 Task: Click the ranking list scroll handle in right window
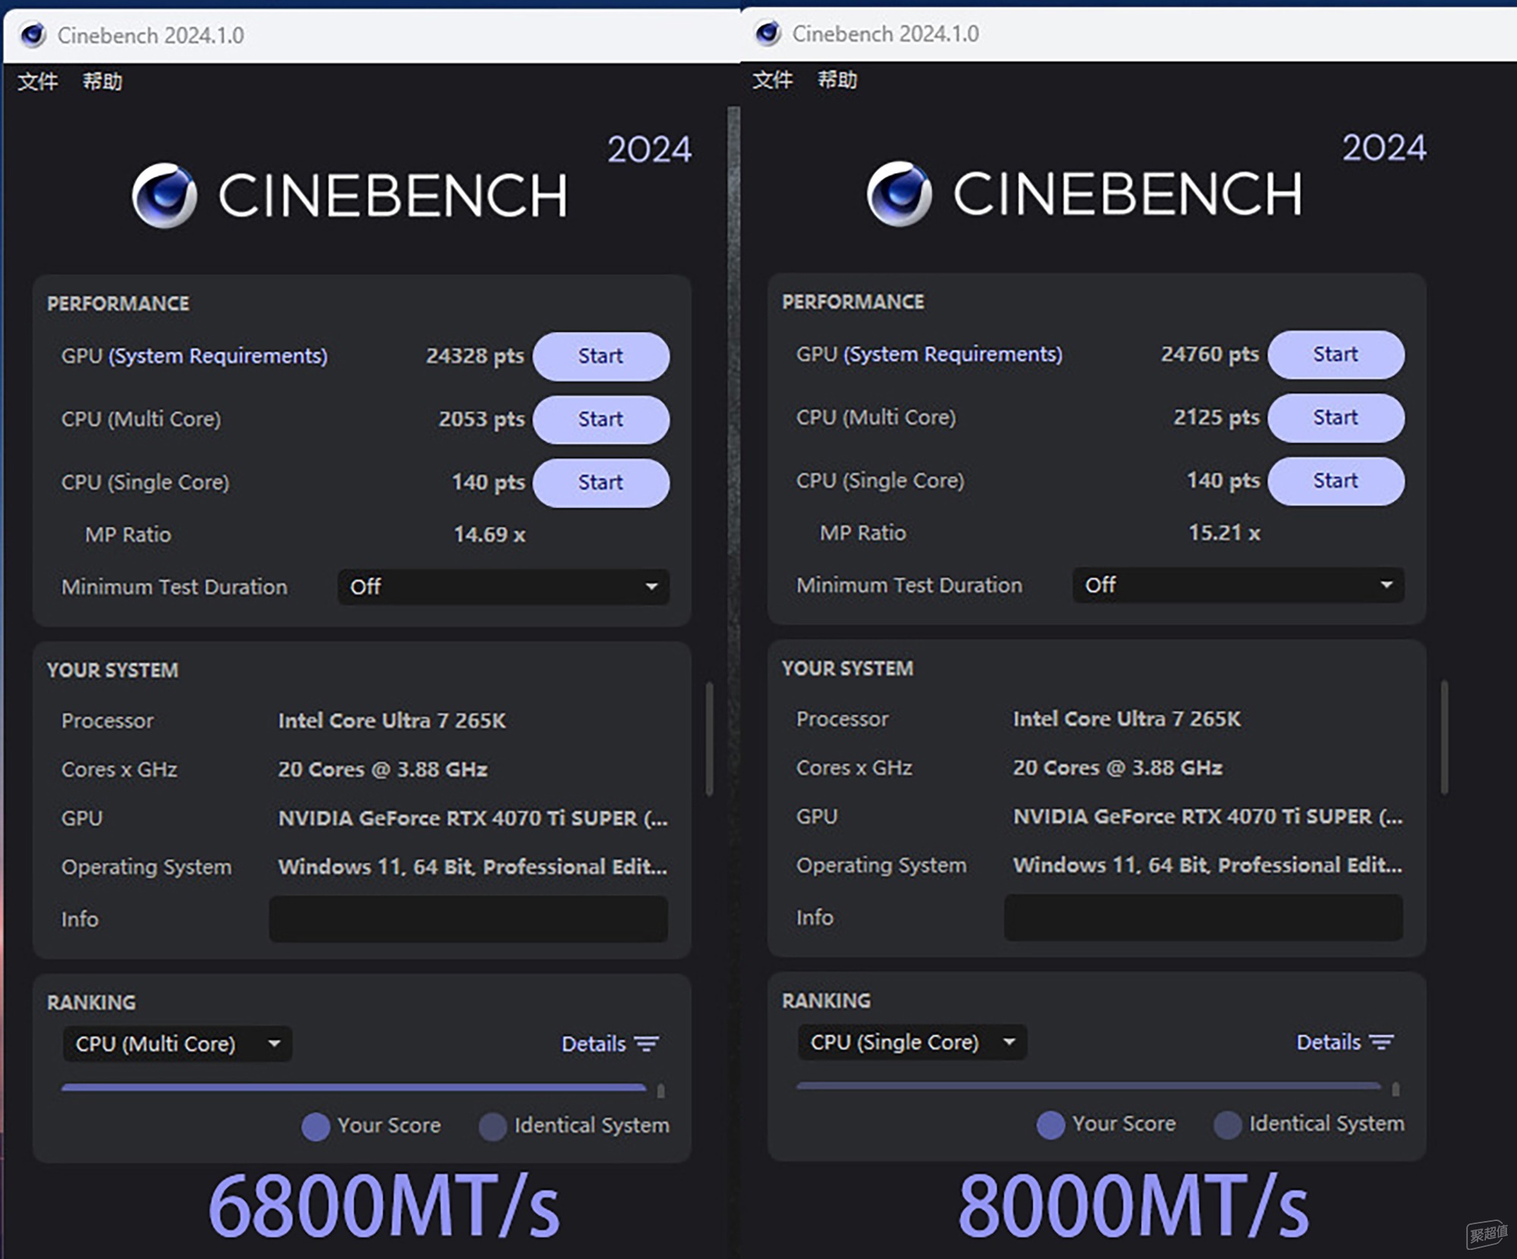[1396, 1090]
